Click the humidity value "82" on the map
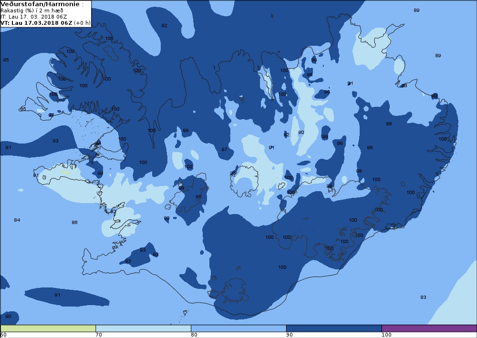The height and width of the screenshot is (338, 477). (114, 211)
